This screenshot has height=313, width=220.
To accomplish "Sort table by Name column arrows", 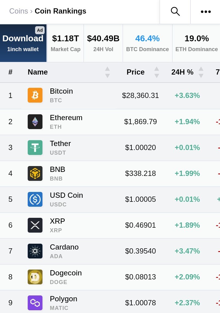I will [107, 72].
